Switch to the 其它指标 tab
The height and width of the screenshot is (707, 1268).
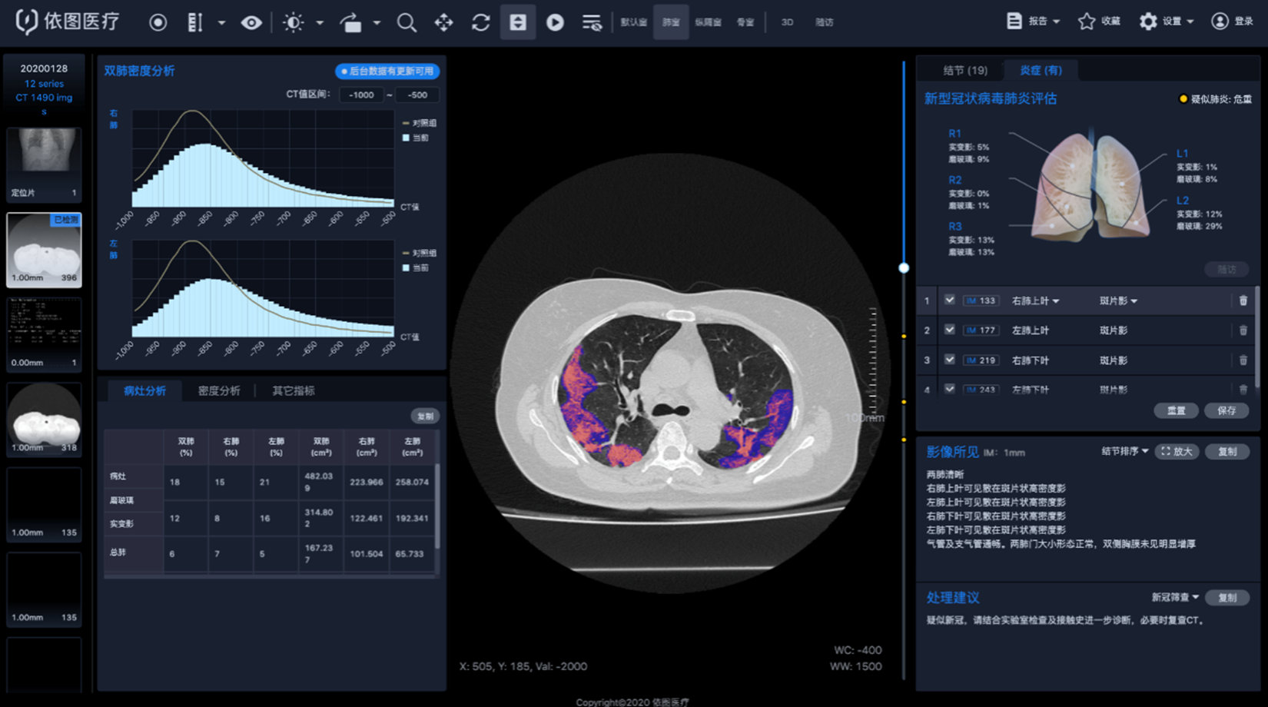point(294,390)
